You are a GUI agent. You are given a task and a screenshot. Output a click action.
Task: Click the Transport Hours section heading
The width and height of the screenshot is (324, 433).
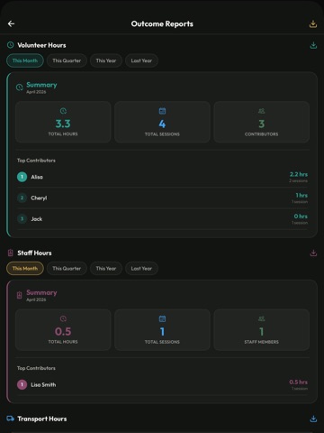[42, 419]
